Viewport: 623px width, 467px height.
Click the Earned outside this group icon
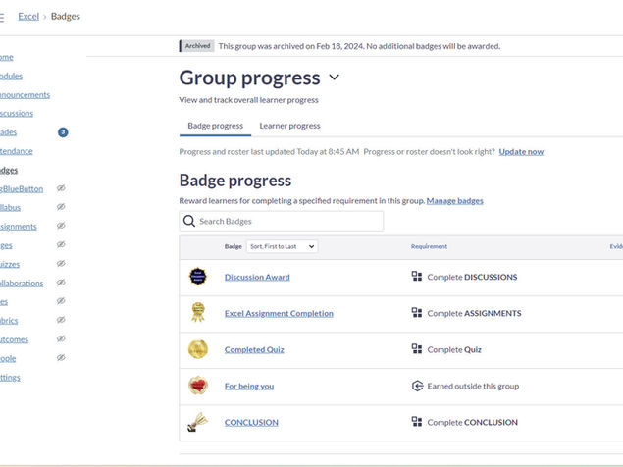coord(417,386)
